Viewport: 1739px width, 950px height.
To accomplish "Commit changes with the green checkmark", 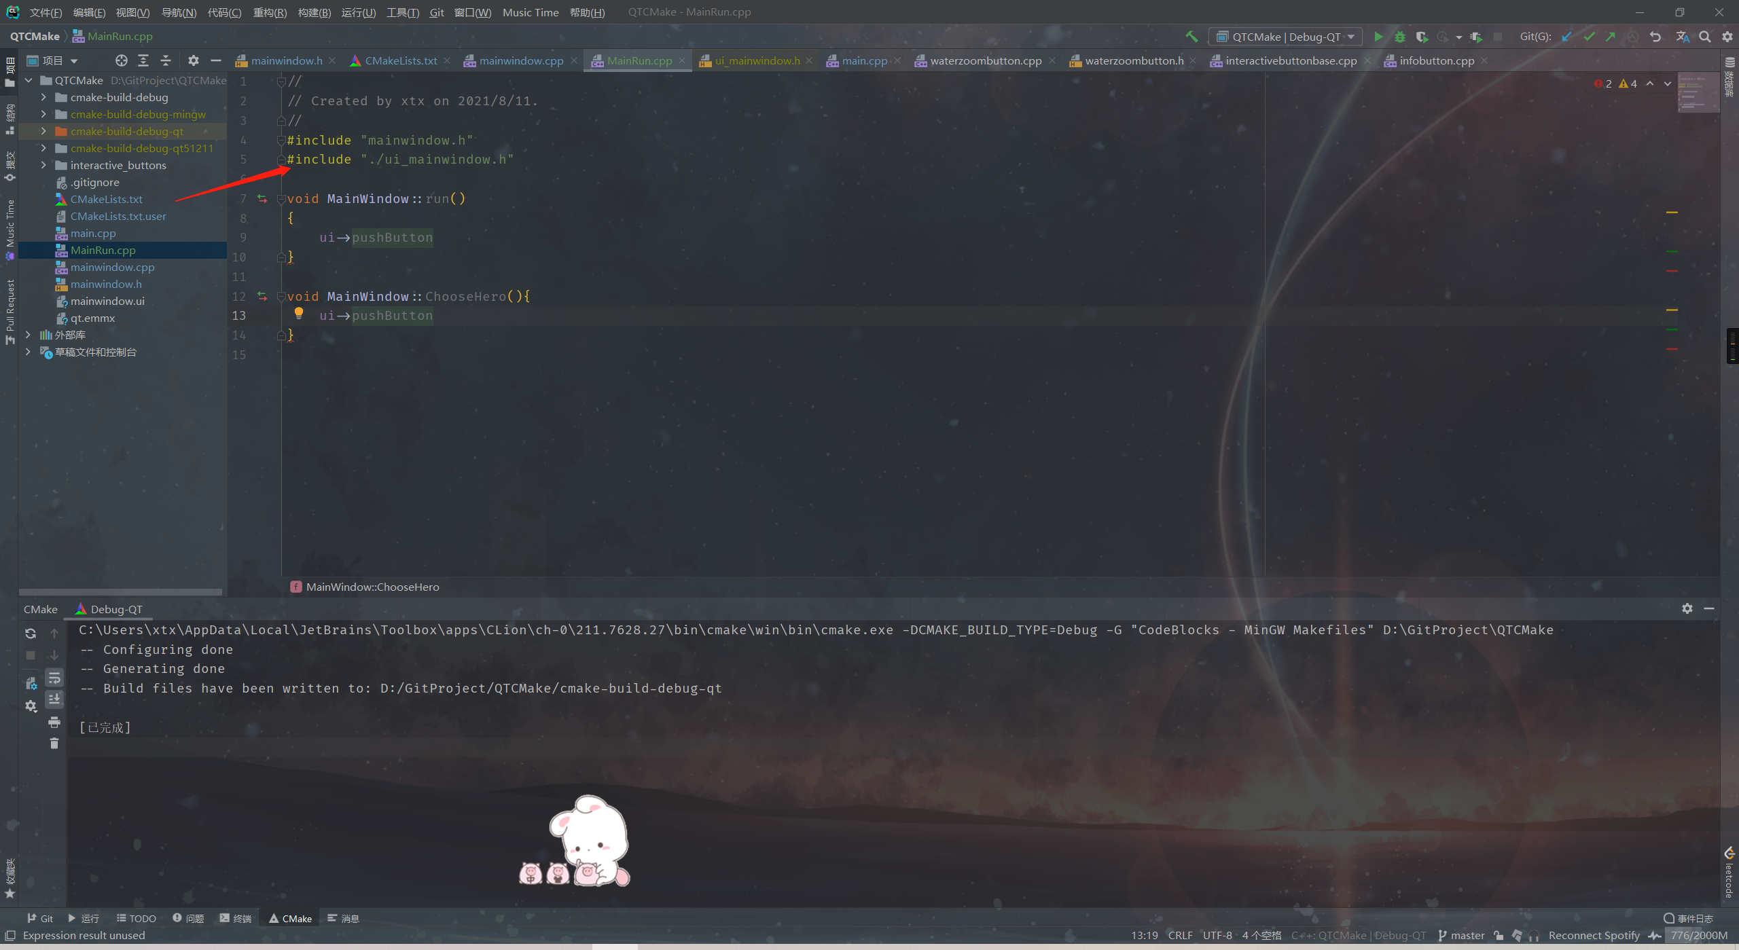I will coord(1589,37).
